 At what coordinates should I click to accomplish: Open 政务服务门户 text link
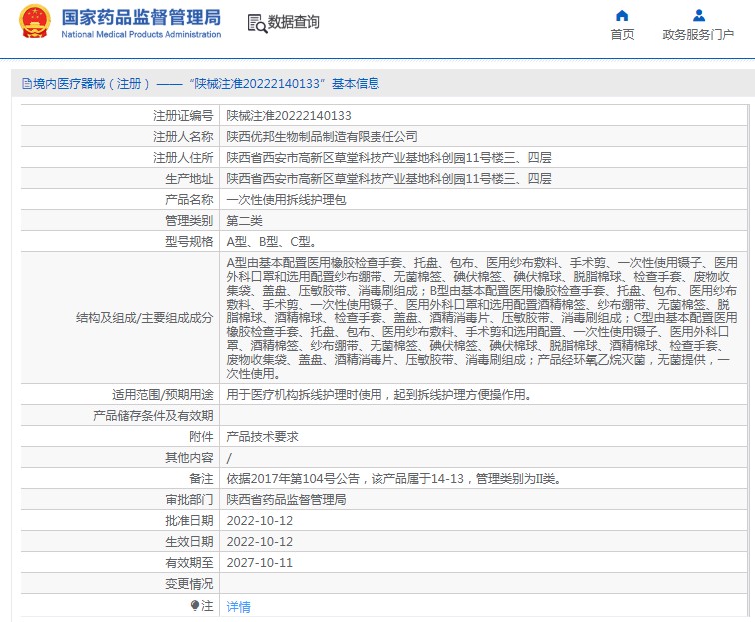click(x=698, y=35)
